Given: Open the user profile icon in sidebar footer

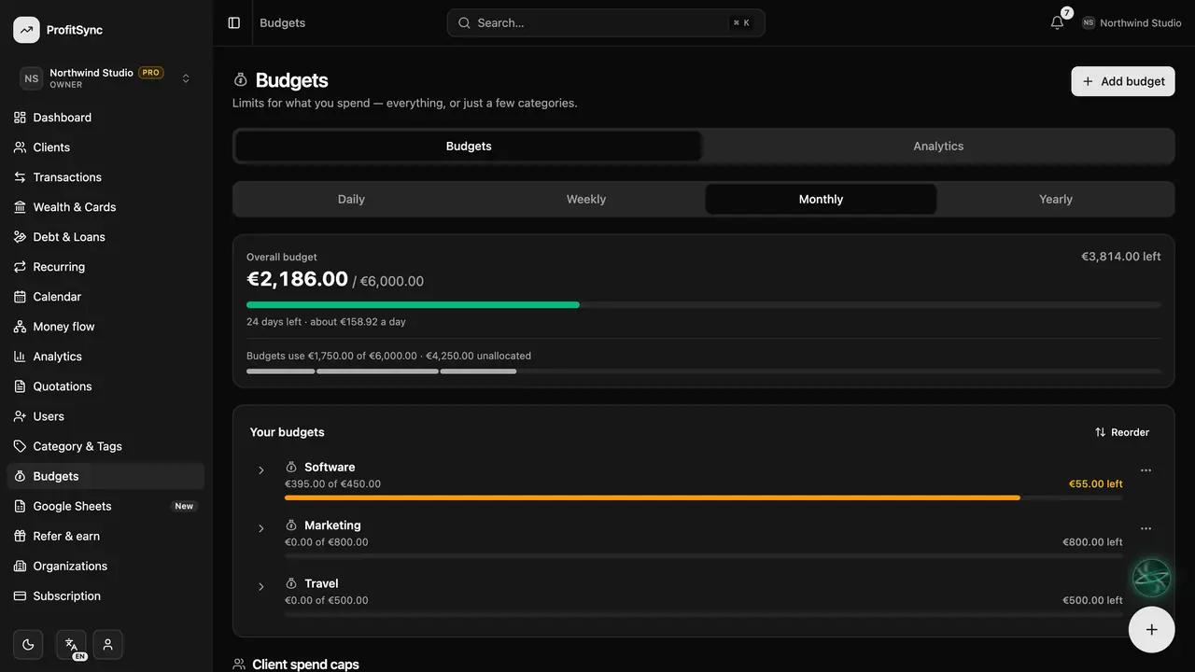Looking at the screenshot, I should click(108, 644).
